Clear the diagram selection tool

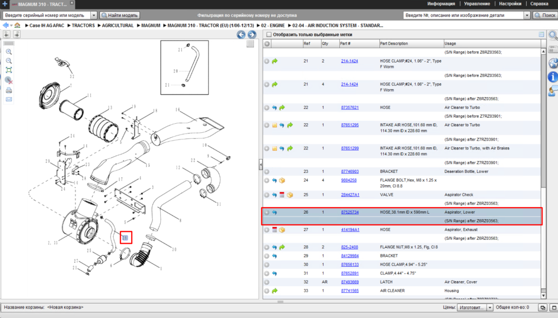(9, 80)
